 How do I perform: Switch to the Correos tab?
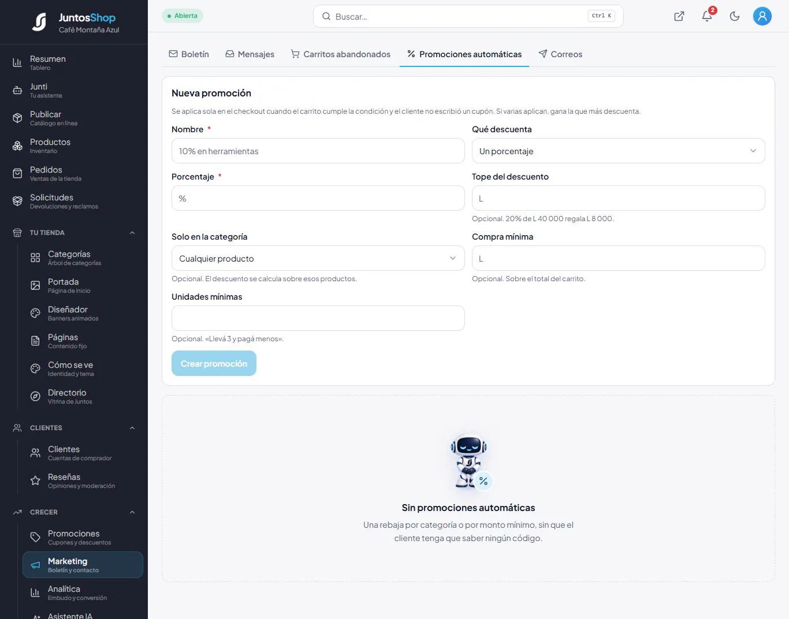(x=560, y=54)
